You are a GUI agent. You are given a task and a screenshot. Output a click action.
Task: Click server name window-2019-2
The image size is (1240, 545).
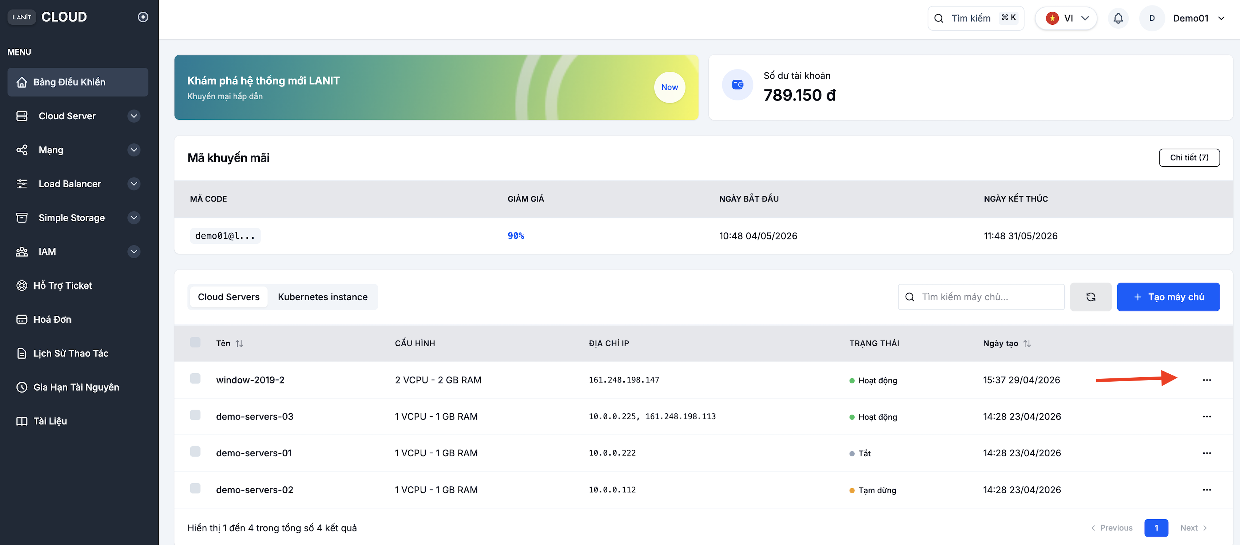[250, 380]
